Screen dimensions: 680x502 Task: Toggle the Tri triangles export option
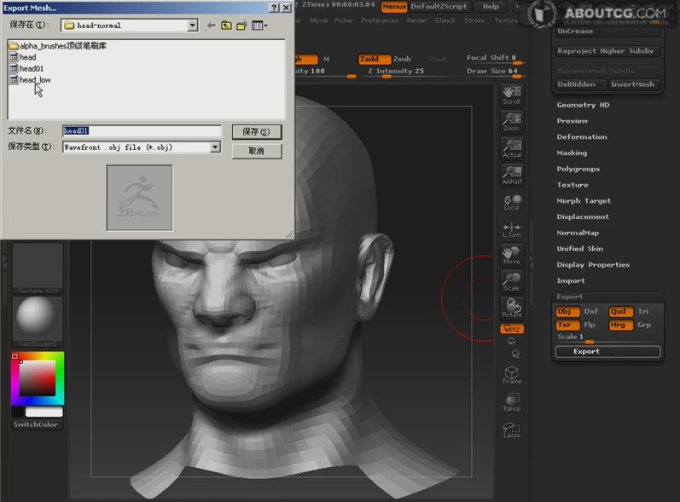pos(643,311)
